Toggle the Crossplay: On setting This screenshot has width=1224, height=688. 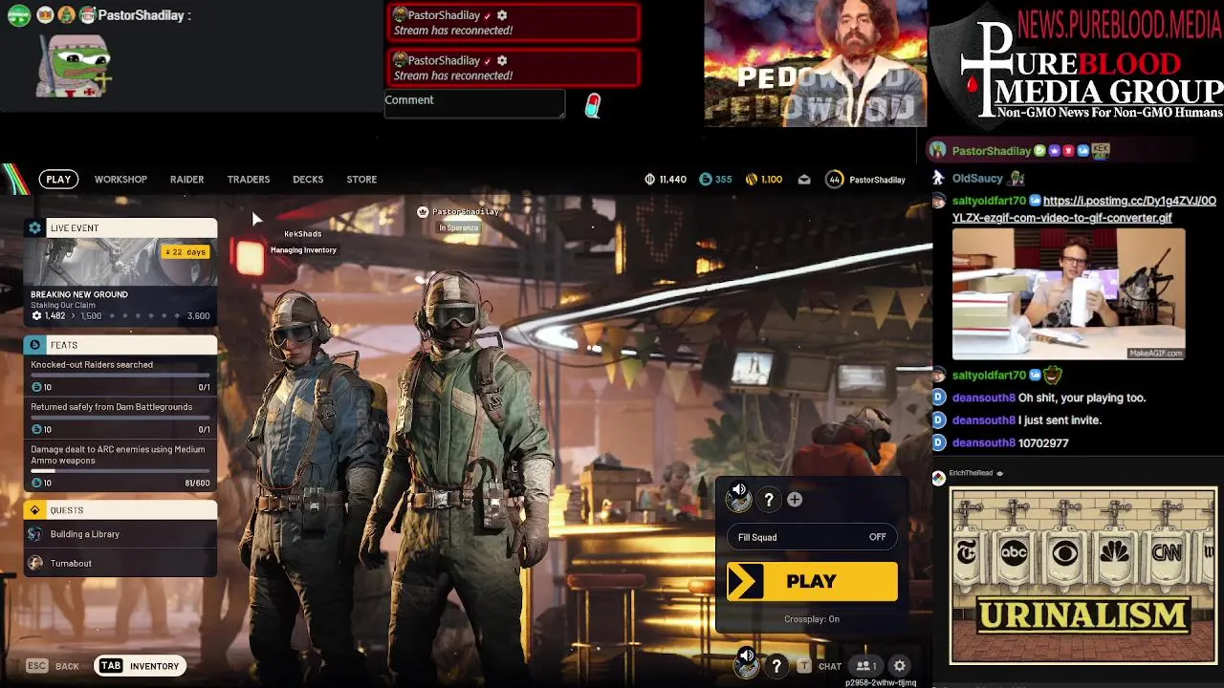[812, 619]
